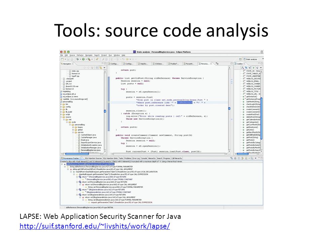Toggle Hide Static Members in Outline toolbar
Screen dimensions: 323x242
point(250,68)
